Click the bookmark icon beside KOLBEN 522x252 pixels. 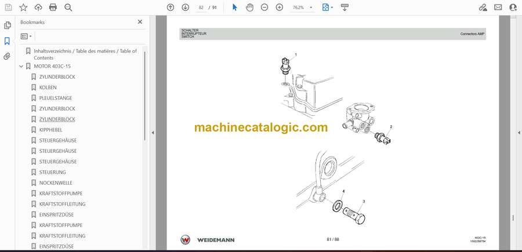[34, 87]
